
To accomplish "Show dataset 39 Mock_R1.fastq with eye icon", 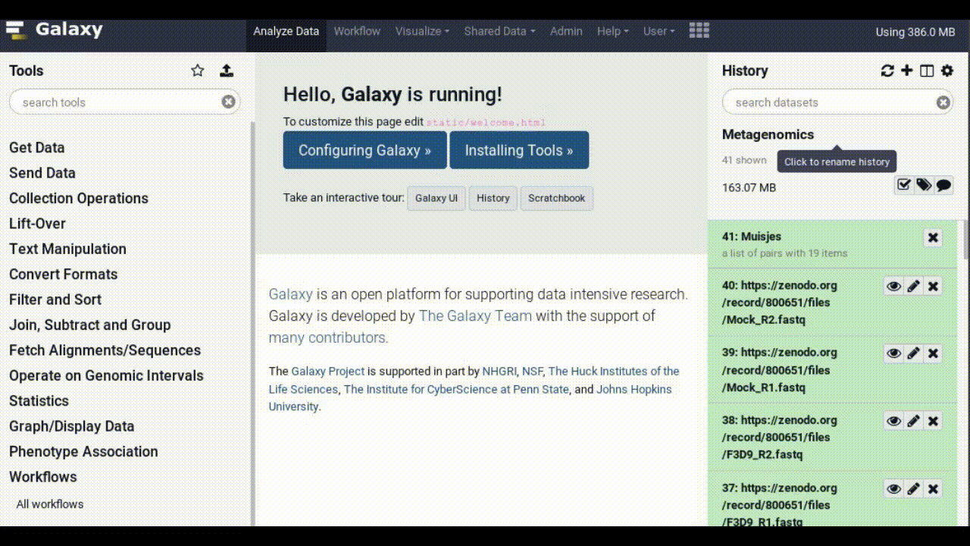I will 893,353.
